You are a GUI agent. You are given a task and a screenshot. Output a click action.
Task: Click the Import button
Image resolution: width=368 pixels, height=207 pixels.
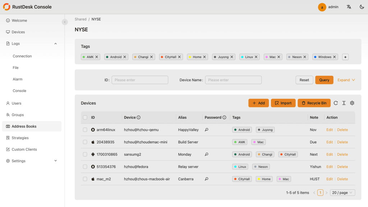coord(283,103)
